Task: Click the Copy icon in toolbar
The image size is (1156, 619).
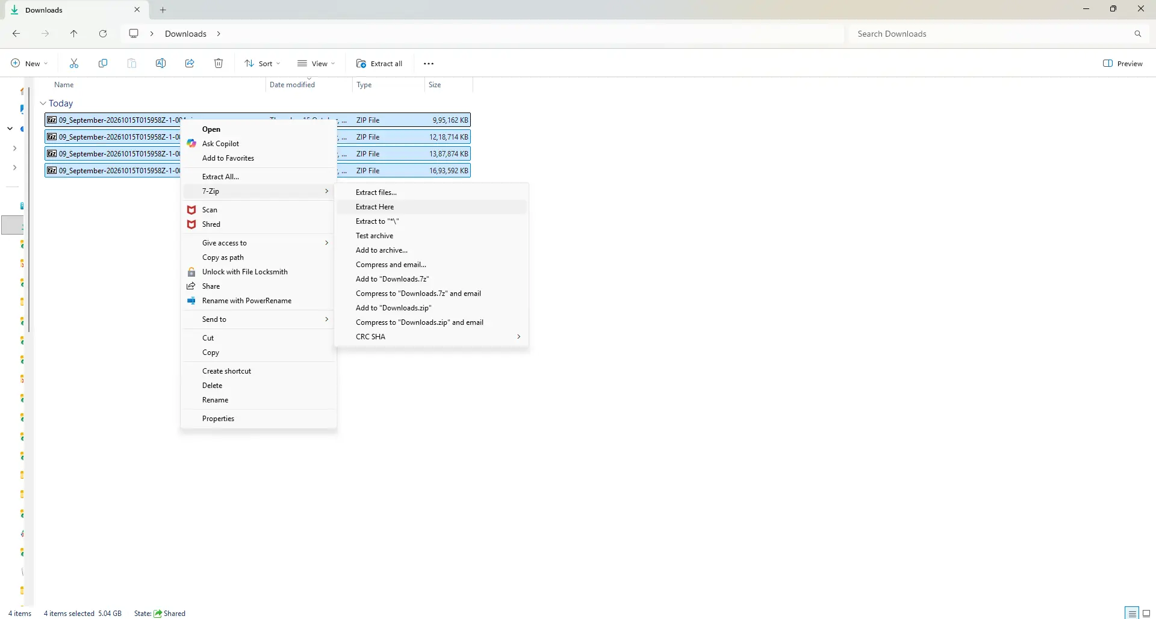Action: [x=103, y=64]
